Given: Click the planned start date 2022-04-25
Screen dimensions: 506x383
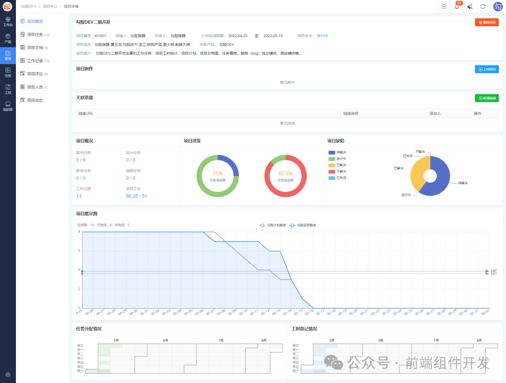Looking at the screenshot, I should tap(238, 36).
